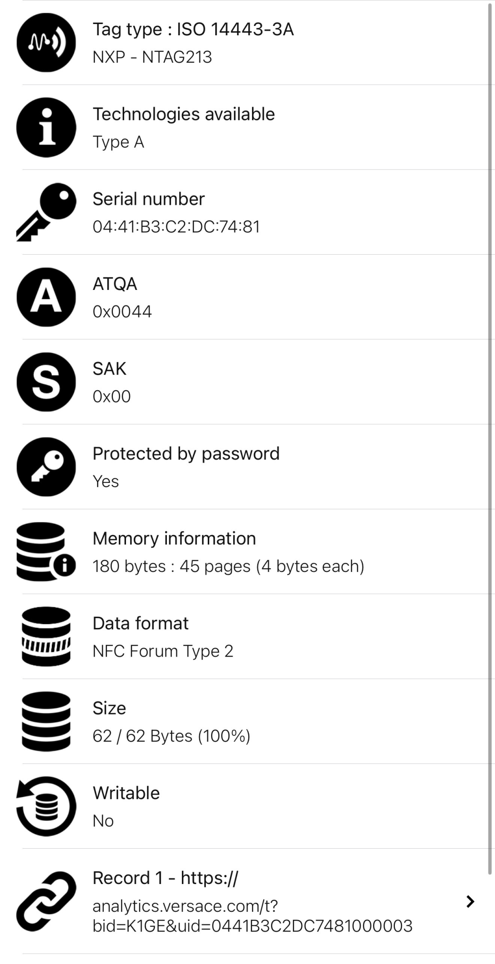
Task: Click the vertical scrollbar on the right edge
Action: pos(492,424)
